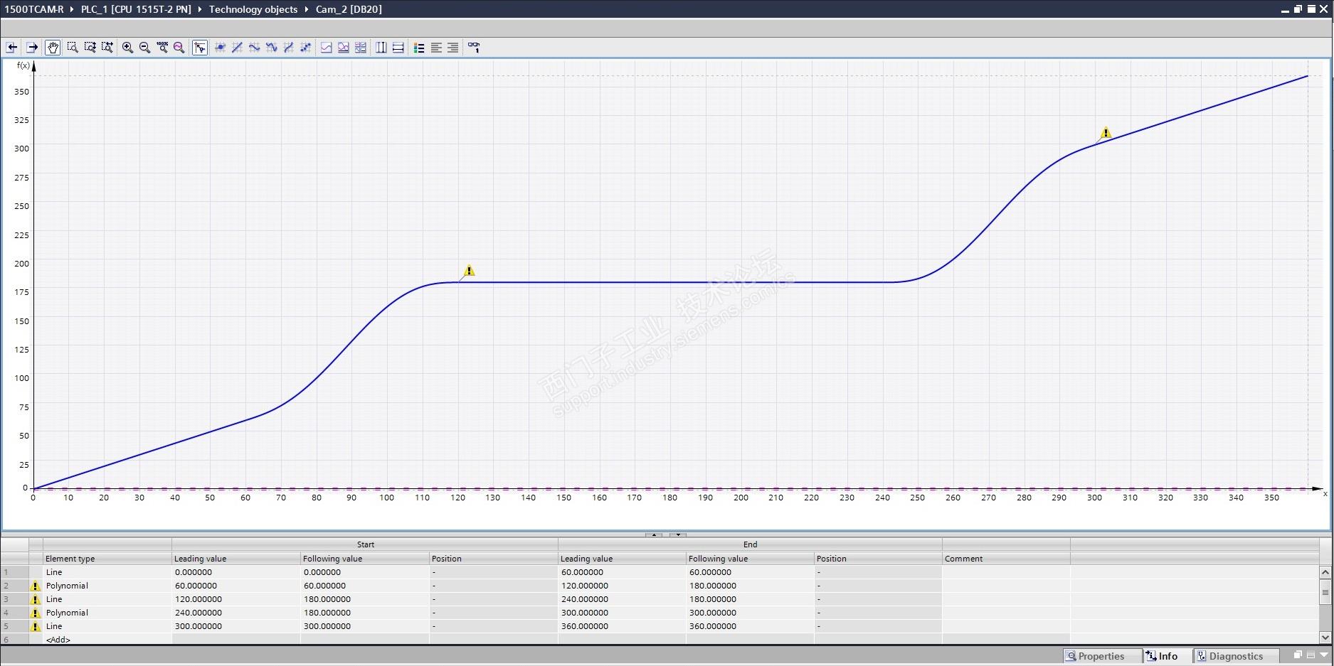Click the inspector split-layout icon
Viewport: 1334px width, 666px height.
[x=1311, y=655]
